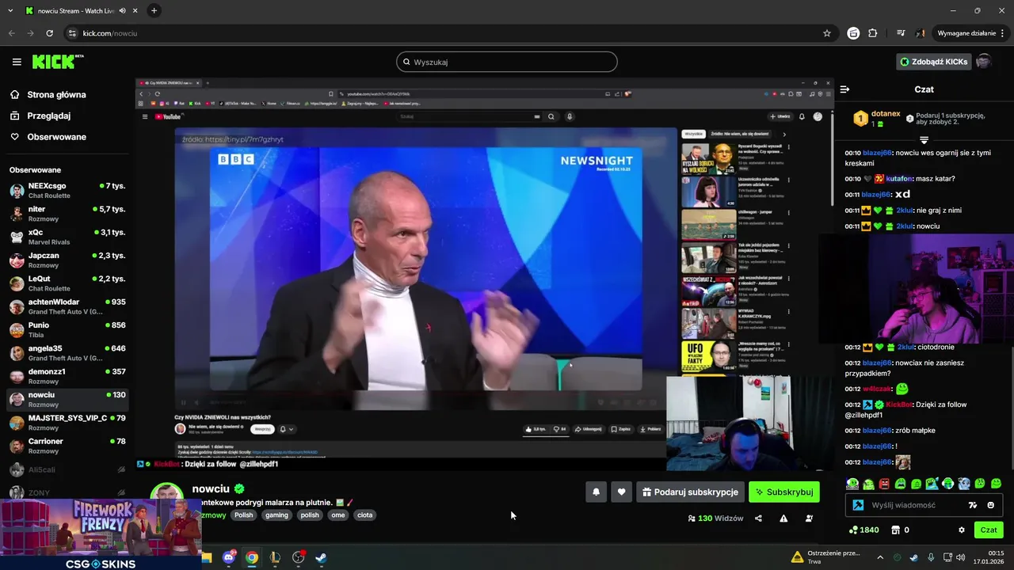Select Carrioner channel in sidebar
This screenshot has height=570, width=1014.
point(67,446)
